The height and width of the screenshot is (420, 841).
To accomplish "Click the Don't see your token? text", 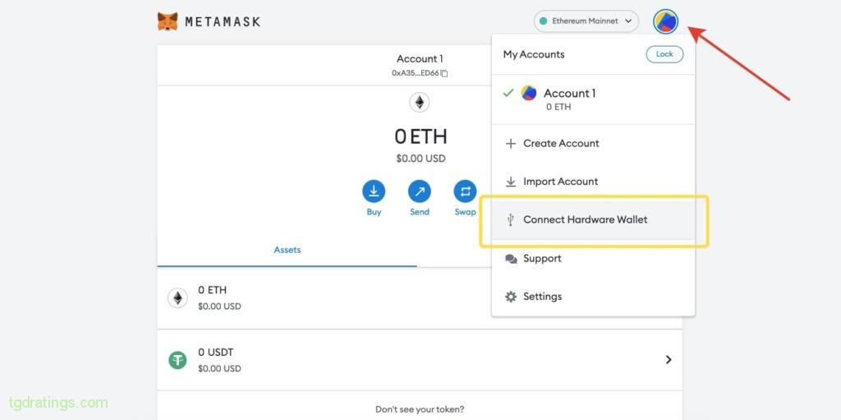I will 420,409.
